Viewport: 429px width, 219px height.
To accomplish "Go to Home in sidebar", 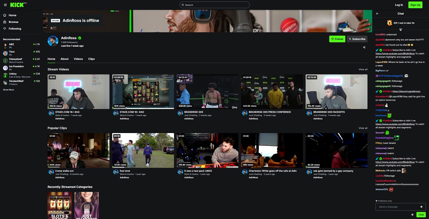I will [13, 15].
